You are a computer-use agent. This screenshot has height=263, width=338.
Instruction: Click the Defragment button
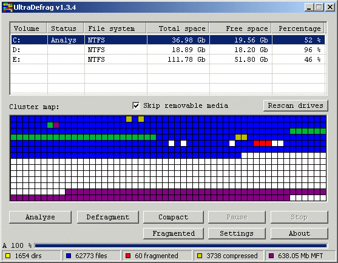click(x=108, y=217)
